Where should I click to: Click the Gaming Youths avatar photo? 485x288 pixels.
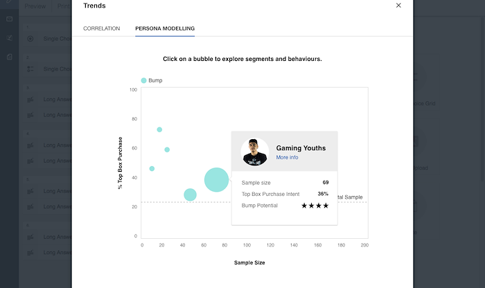point(255,152)
